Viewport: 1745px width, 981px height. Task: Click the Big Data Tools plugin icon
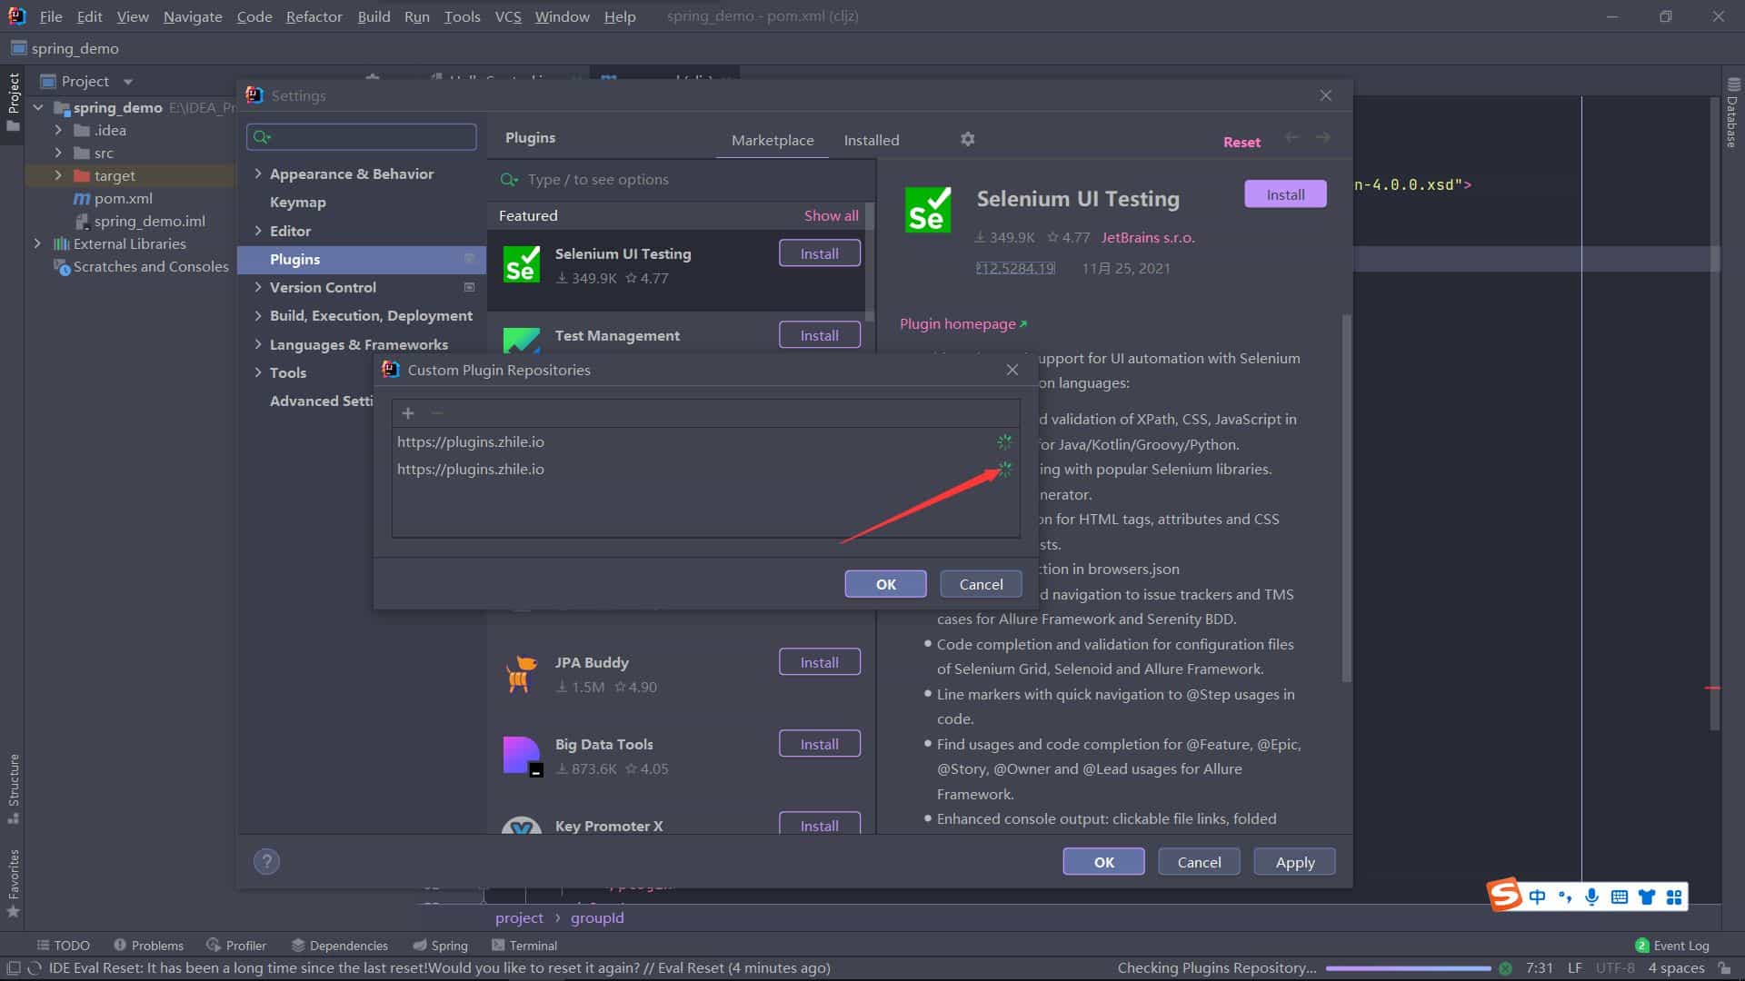[522, 755]
